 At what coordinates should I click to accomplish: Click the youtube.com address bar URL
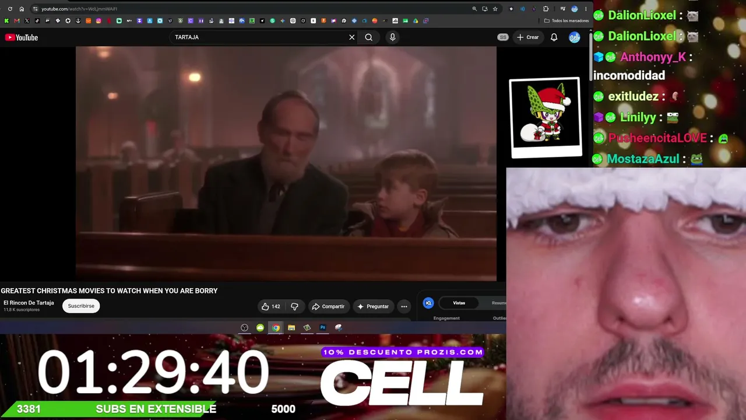point(79,9)
